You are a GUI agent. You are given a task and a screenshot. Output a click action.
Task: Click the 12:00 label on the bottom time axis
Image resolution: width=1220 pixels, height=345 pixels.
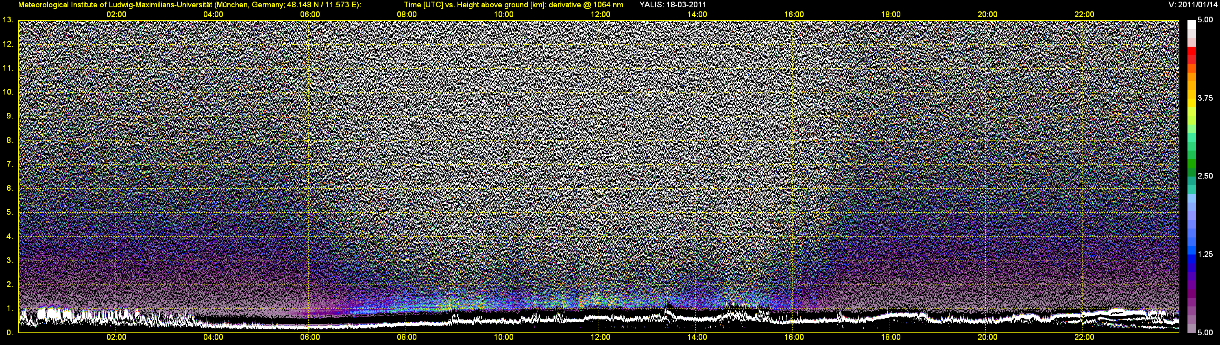tap(600, 337)
